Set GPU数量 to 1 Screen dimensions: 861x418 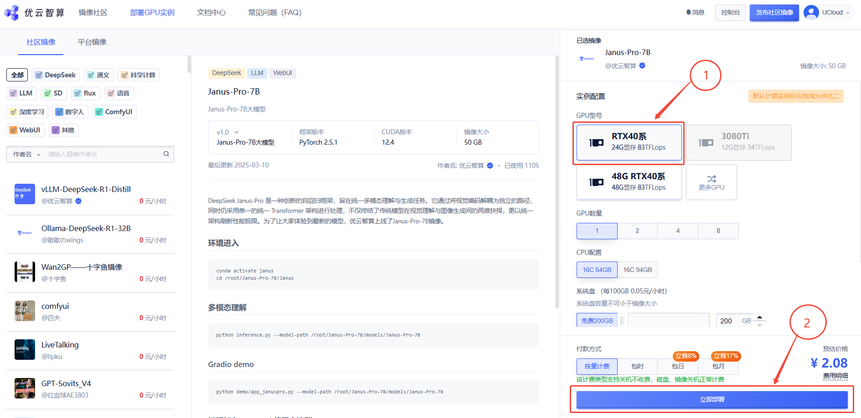click(x=597, y=231)
